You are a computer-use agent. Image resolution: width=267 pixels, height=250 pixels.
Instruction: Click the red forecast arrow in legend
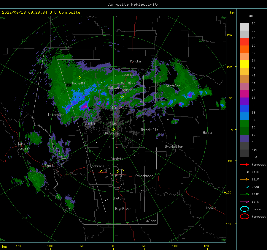(244, 164)
